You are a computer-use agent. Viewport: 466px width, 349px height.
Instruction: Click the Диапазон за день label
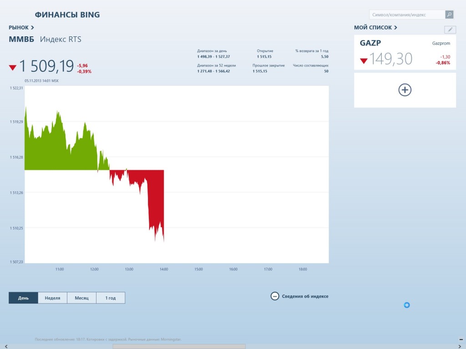[212, 51]
